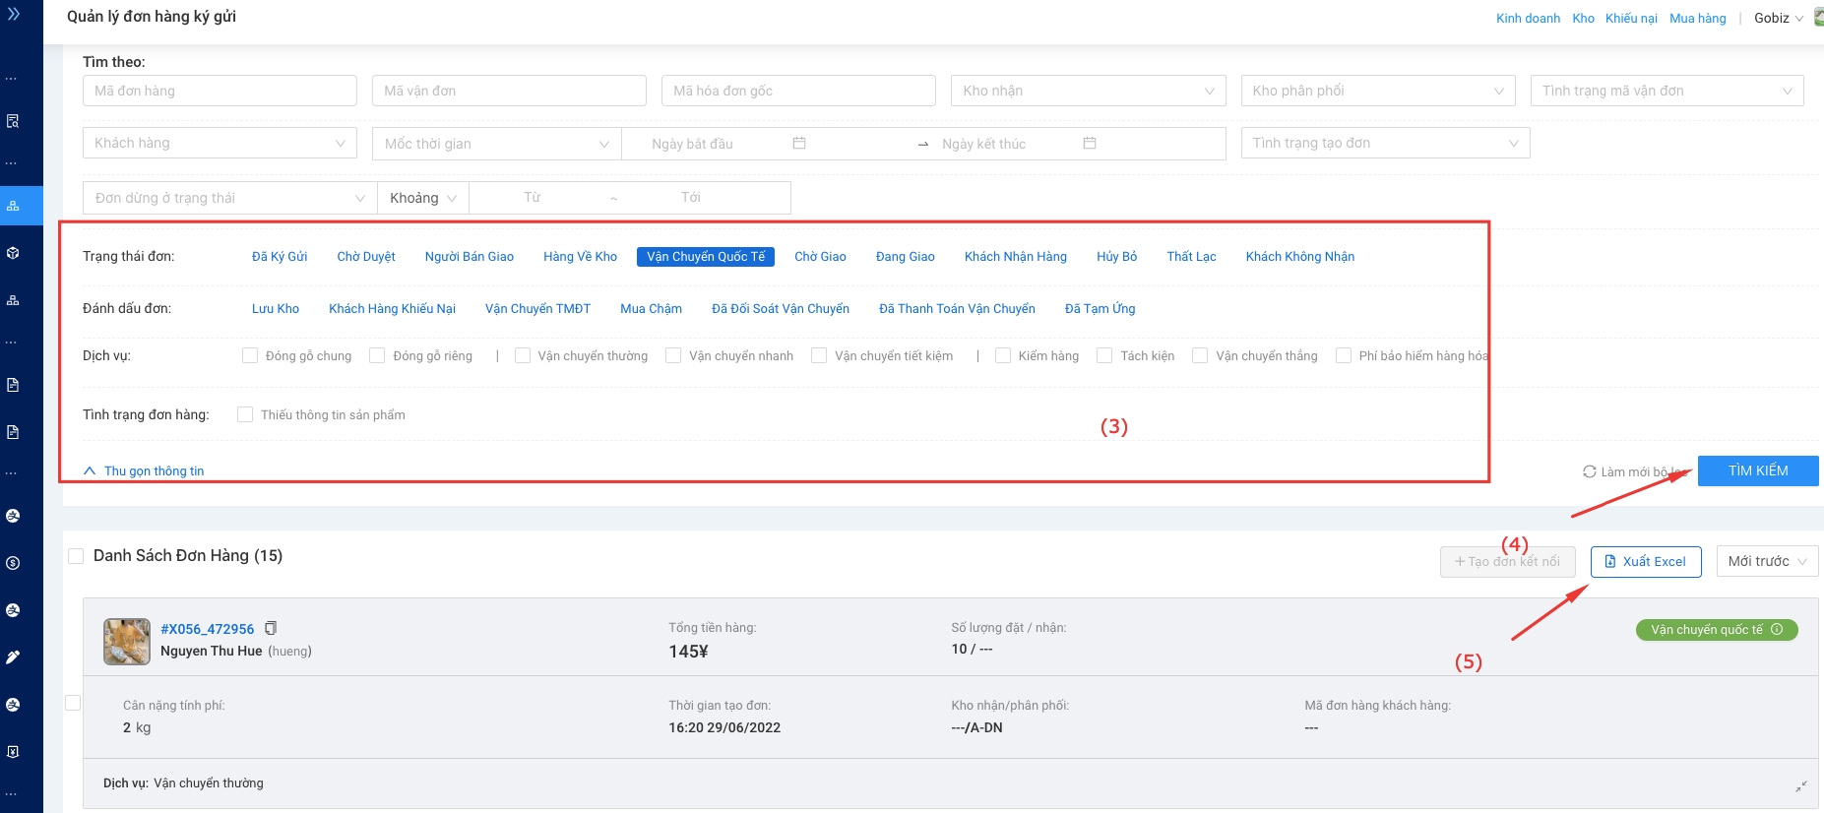Collapse filters via Thu gọn thông tin
This screenshot has width=1824, height=813.
145,471
